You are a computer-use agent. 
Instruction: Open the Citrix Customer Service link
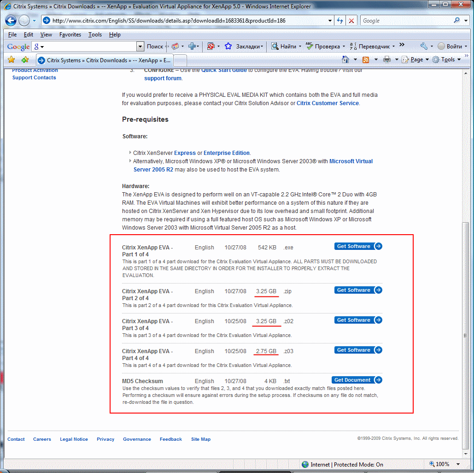pyautogui.click(x=327, y=103)
